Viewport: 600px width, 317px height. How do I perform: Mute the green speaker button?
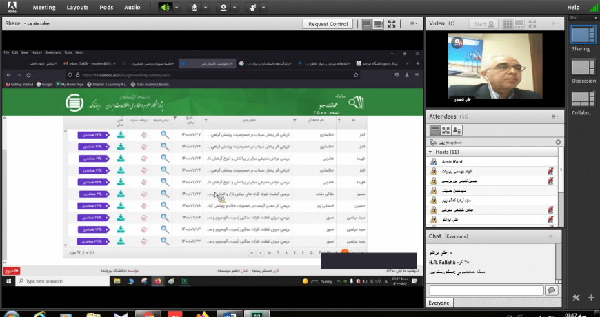(x=166, y=8)
